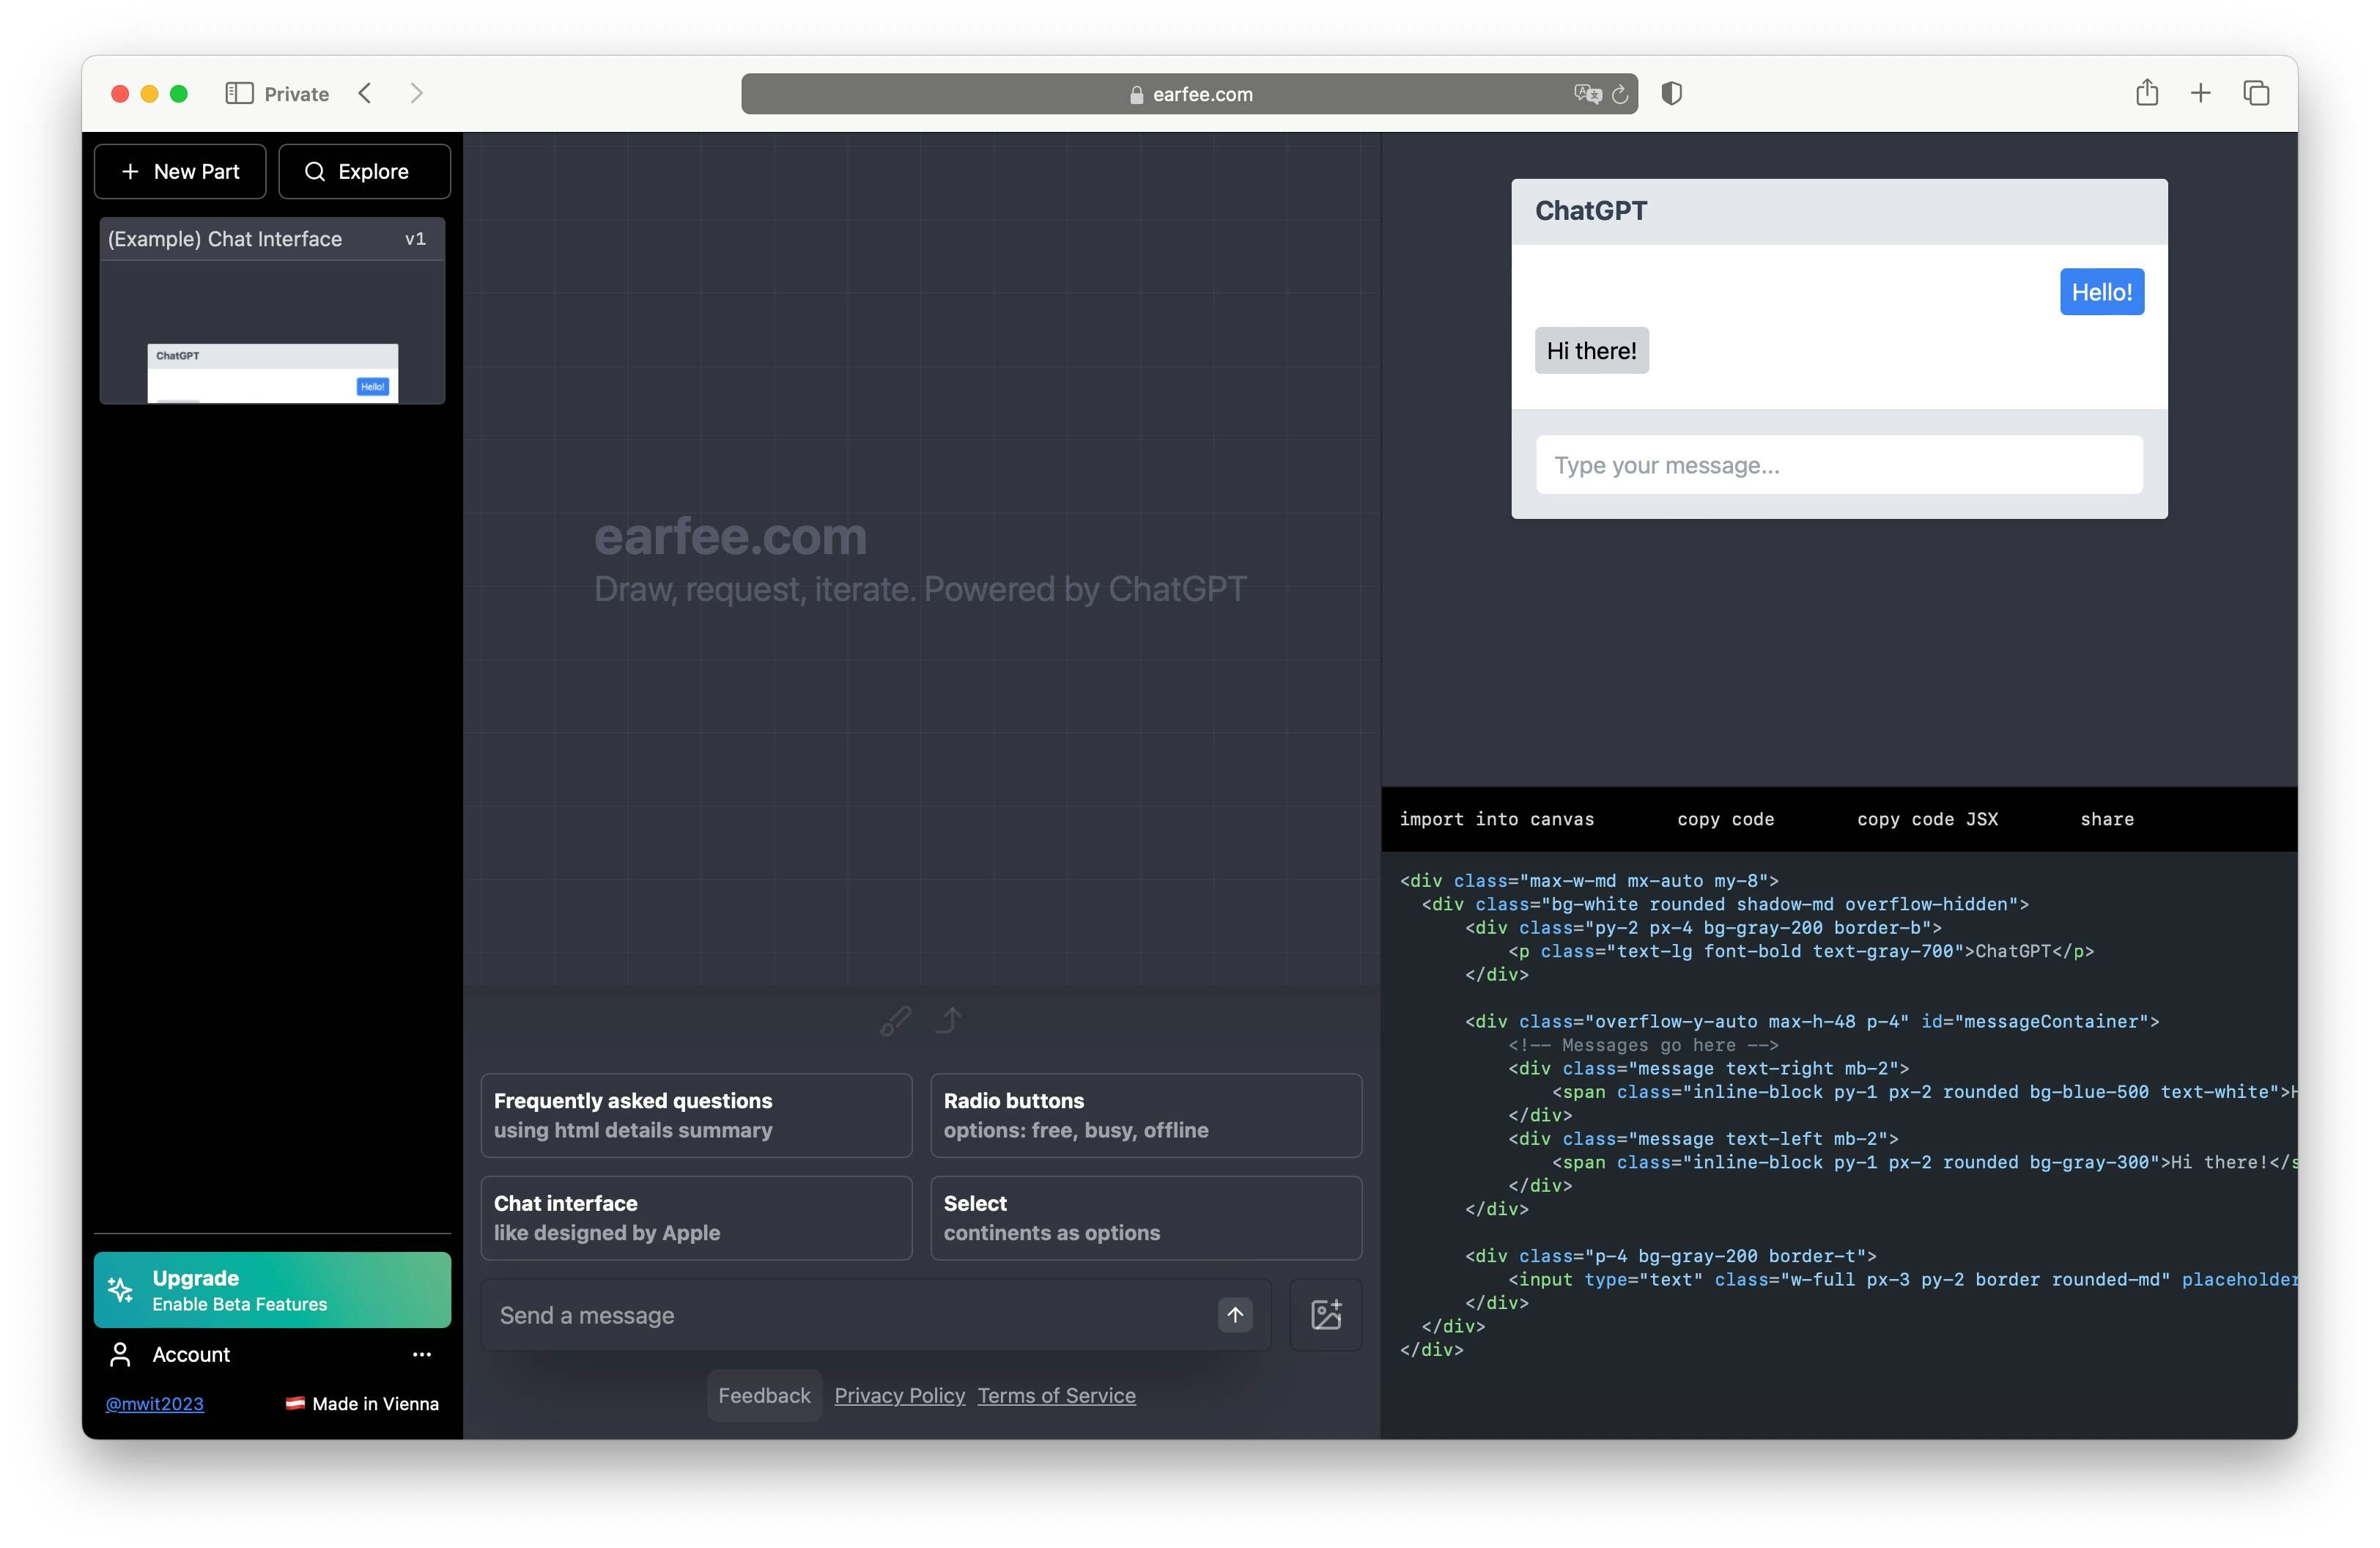Click the send message arrow button

1235,1315
